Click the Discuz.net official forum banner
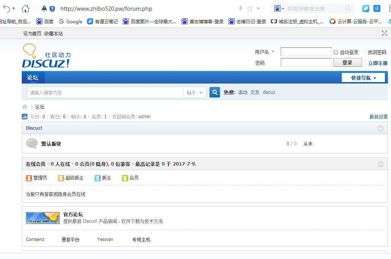The height and width of the screenshot is (259, 391). pyautogui.click(x=43, y=218)
